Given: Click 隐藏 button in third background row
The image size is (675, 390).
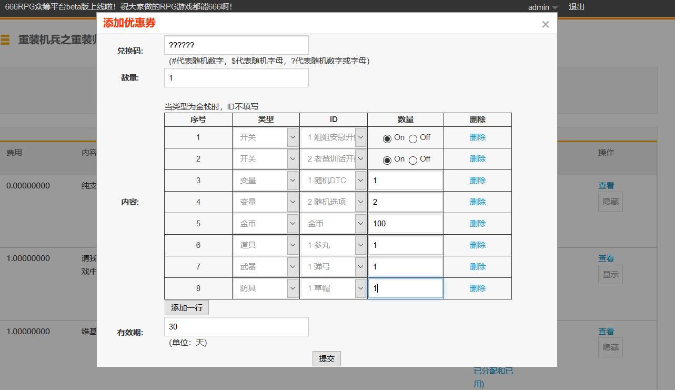Looking at the screenshot, I should coord(610,347).
